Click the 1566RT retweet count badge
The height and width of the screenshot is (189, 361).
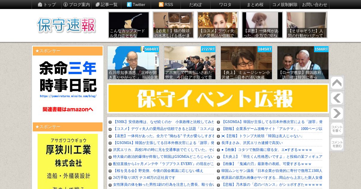[321, 49]
